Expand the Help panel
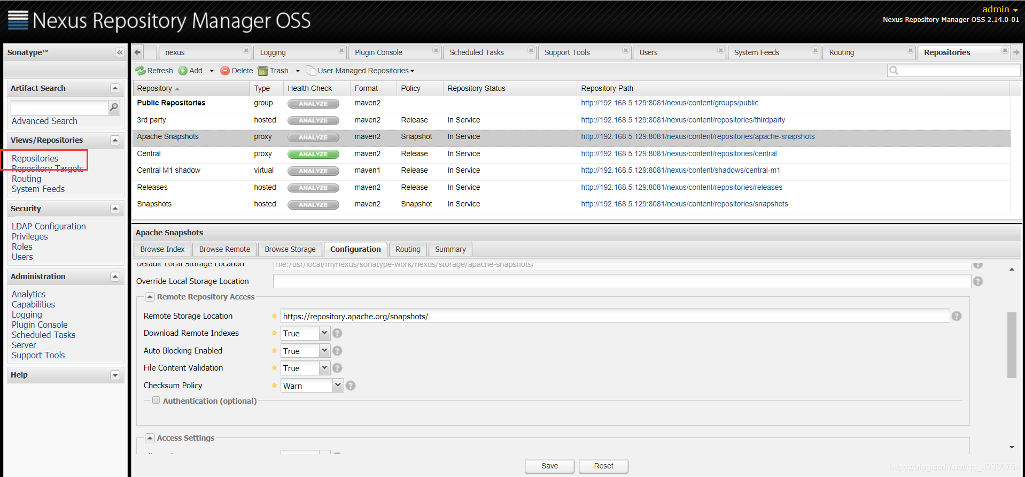Viewport: 1025px width, 477px height. click(115, 375)
